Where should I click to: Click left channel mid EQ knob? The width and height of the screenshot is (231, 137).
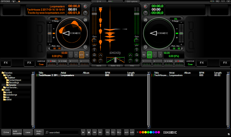point(94,55)
